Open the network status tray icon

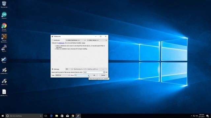click(x=194, y=116)
